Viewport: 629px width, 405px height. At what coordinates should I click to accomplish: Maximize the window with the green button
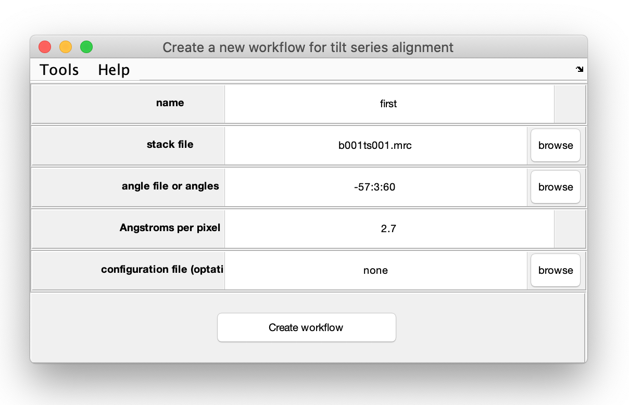click(x=86, y=47)
